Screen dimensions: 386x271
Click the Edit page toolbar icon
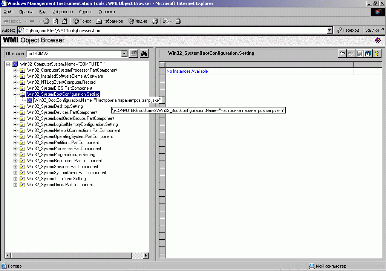click(x=166, y=21)
